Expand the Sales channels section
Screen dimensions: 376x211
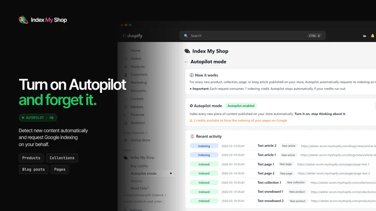[x=135, y=133]
